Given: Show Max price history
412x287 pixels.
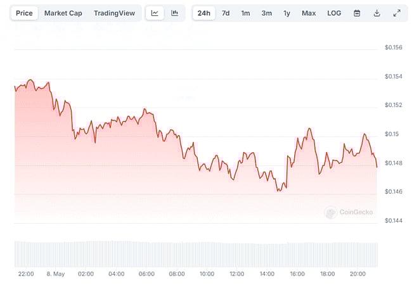Looking at the screenshot, I should coord(309,13).
